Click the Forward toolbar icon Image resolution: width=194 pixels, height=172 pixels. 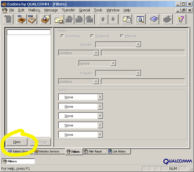point(89,19)
